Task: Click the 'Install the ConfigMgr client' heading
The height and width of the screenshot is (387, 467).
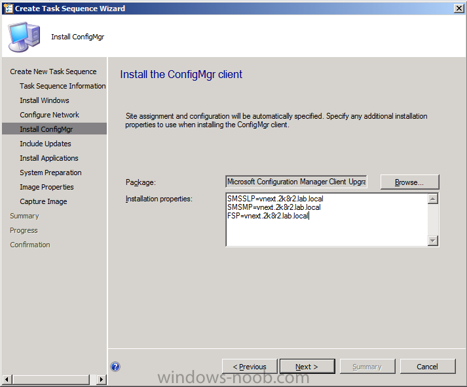Action: pos(181,74)
